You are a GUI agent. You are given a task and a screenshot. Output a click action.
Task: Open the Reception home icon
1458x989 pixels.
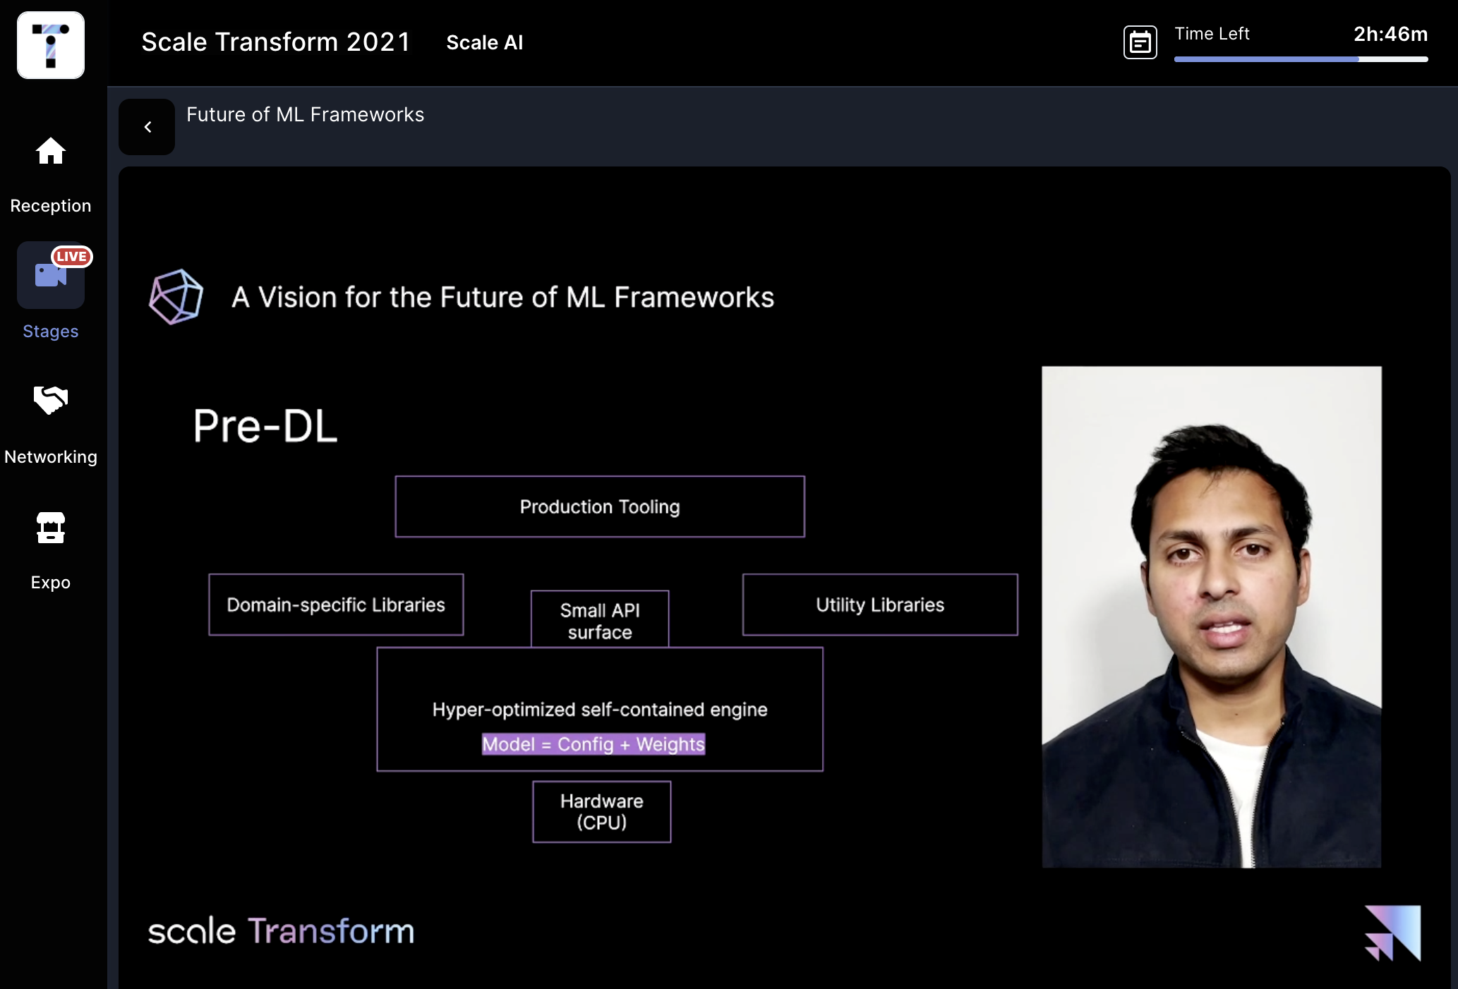click(51, 150)
